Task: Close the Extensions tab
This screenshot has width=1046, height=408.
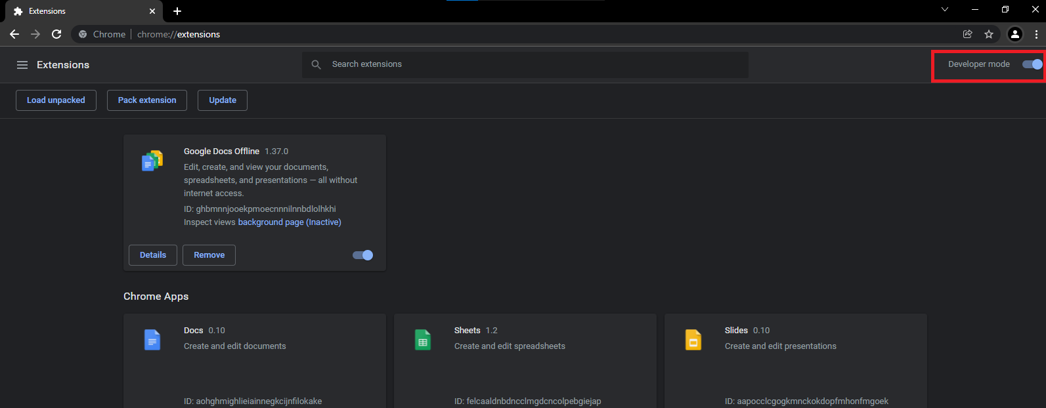Action: tap(152, 11)
